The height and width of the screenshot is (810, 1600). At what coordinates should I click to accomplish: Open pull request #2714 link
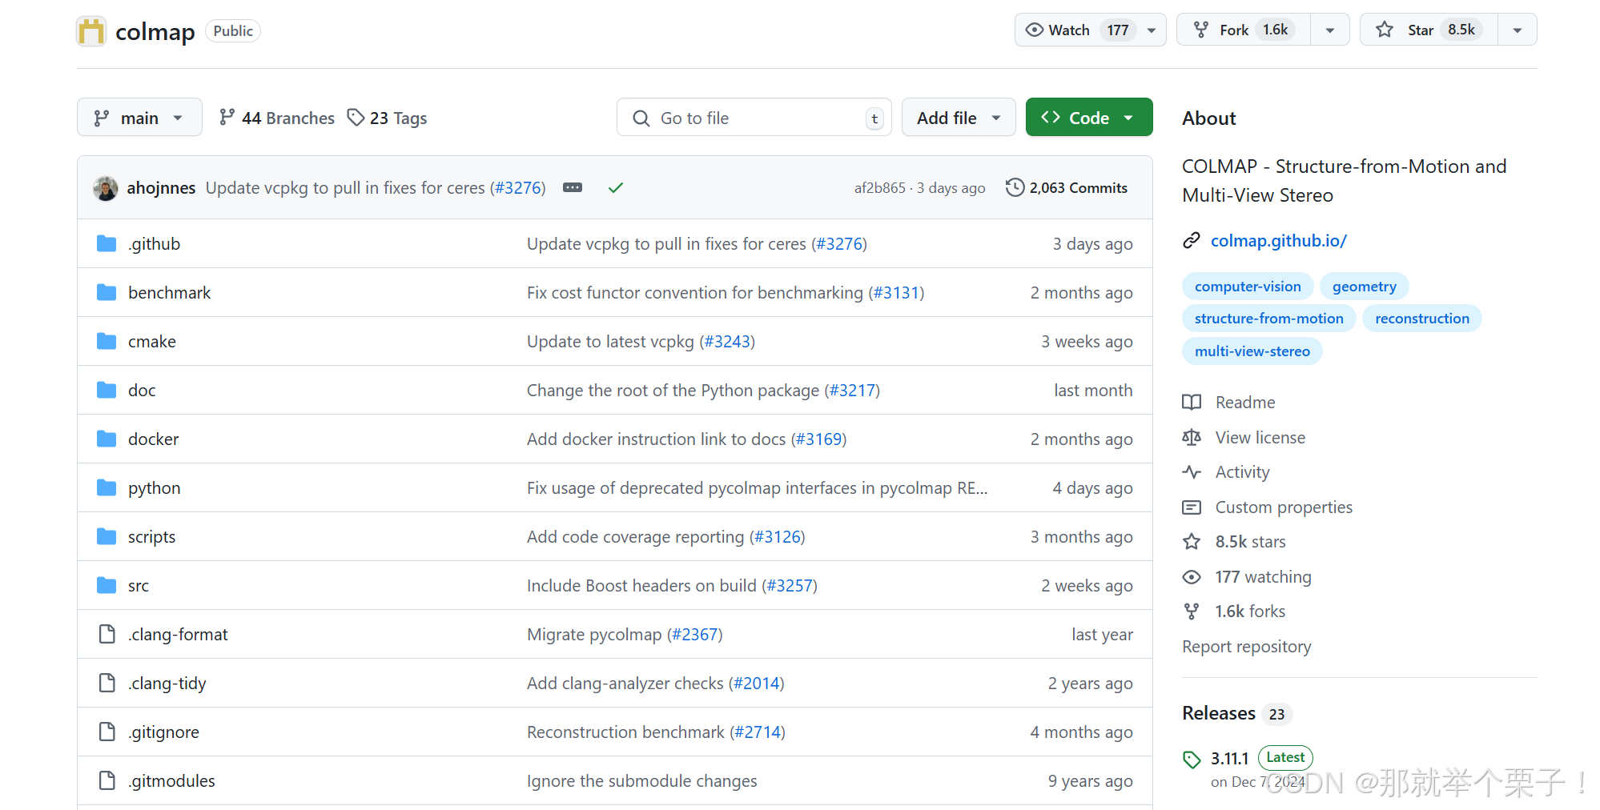point(758,732)
